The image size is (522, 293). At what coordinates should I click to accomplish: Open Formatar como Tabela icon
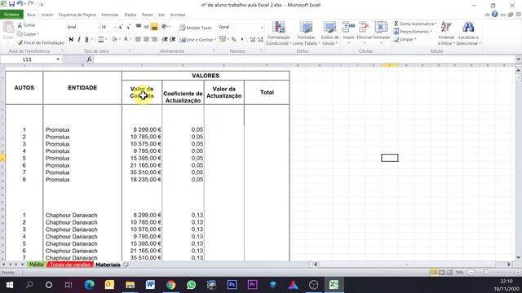[x=306, y=27]
